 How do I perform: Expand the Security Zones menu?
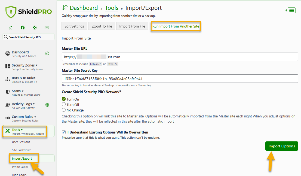coord(36,65)
